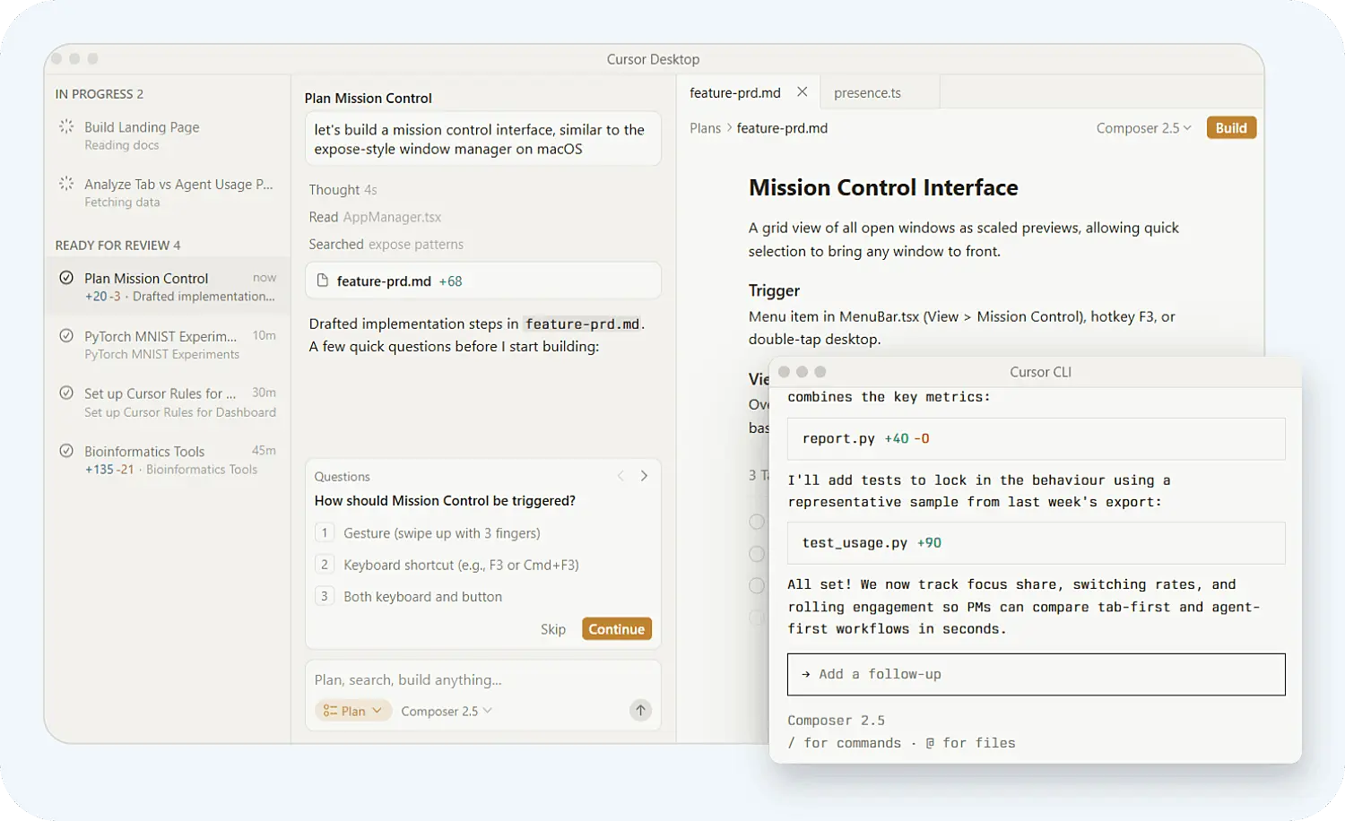Click READY FOR REVIEW 4 section header
The height and width of the screenshot is (821, 1345).
(117, 245)
